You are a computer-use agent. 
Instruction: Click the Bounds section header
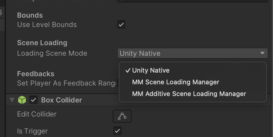pyautogui.click(x=30, y=15)
